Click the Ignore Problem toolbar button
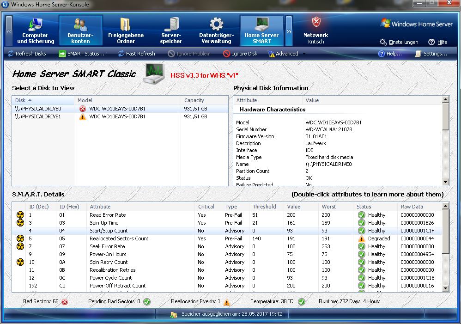This screenshot has height=324, width=461. 189,54
